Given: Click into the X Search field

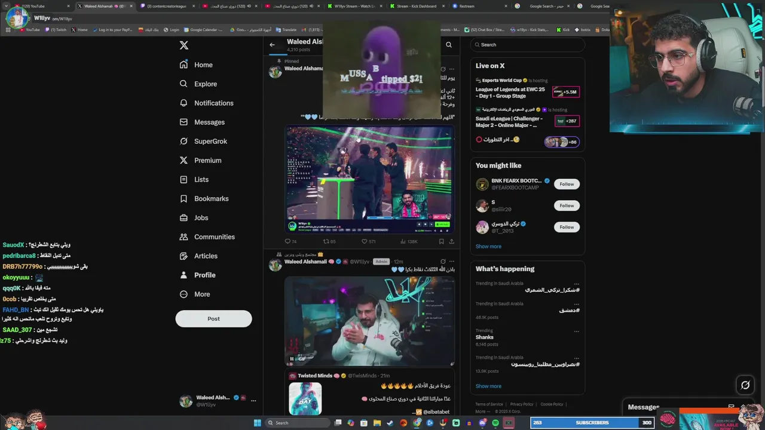Looking at the screenshot, I should point(527,45).
